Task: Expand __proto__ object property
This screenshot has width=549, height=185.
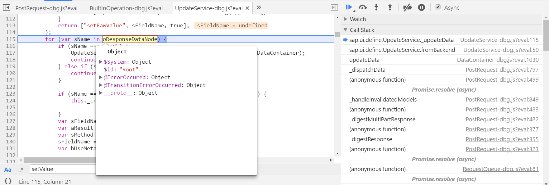Action: [101, 93]
